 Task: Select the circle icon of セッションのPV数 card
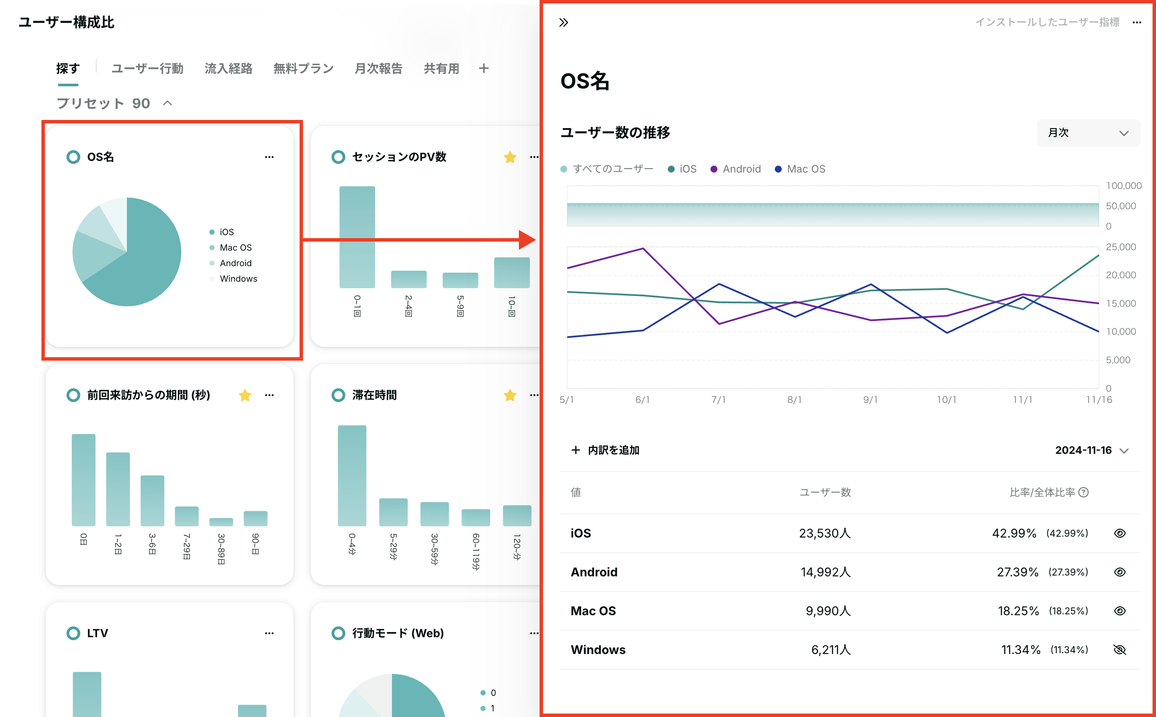coord(338,157)
